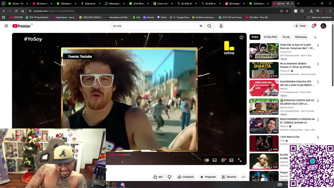Open options for I Ain't Mad At Cha
This screenshot has width=334, height=188.
(x=318, y=137)
